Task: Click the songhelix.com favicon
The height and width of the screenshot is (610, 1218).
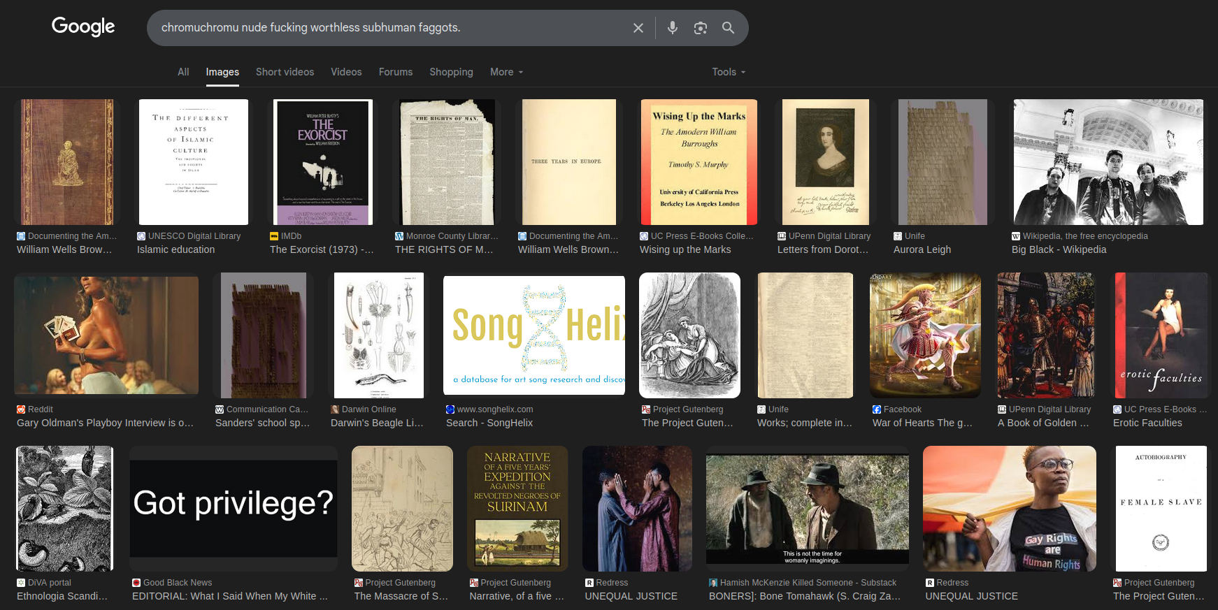Action: coord(450,409)
